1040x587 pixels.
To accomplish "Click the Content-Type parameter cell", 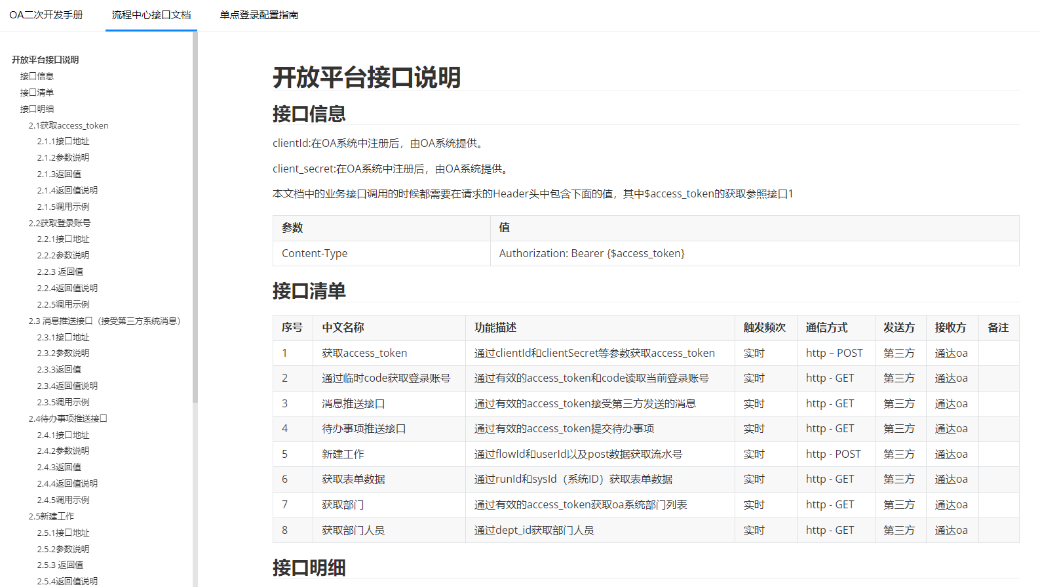I will point(315,254).
